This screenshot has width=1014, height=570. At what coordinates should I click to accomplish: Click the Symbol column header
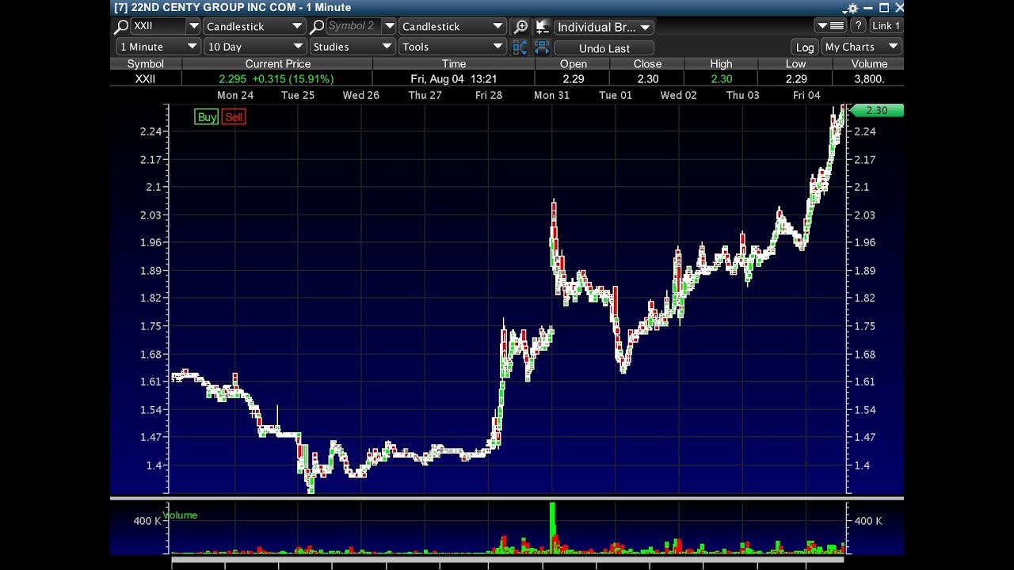(x=146, y=64)
